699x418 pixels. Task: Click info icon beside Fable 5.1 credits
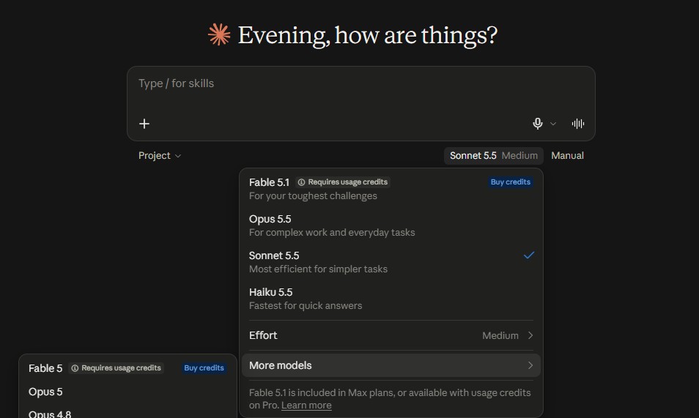pyautogui.click(x=301, y=182)
